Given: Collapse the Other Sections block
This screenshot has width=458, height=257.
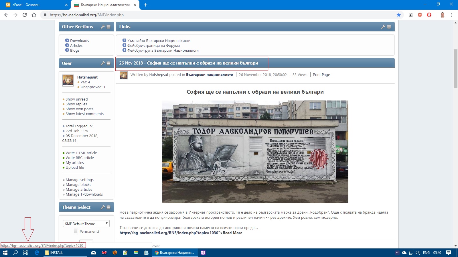Looking at the screenshot, I should (108, 27).
